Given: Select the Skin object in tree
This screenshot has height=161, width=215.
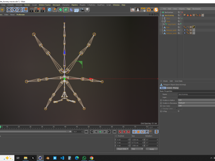Looking at the screenshot, I should tap(168, 18).
